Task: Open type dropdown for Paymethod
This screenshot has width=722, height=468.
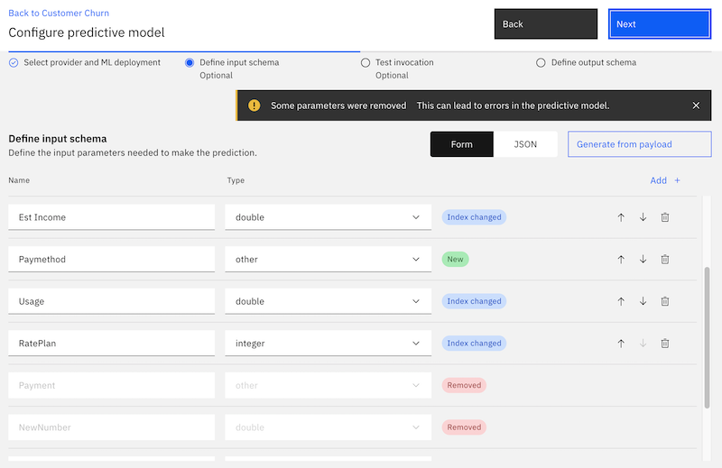Action: [328, 259]
